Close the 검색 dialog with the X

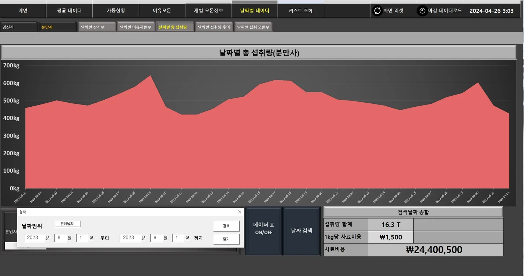click(x=240, y=212)
